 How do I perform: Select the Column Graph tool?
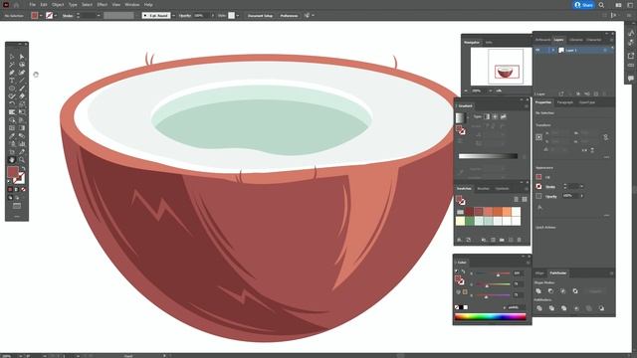[22, 143]
